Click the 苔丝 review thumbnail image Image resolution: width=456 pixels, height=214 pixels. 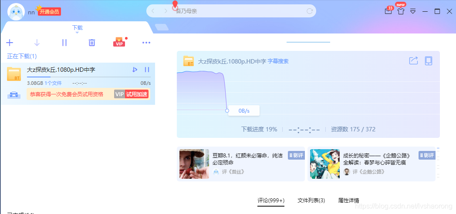[x=194, y=164]
